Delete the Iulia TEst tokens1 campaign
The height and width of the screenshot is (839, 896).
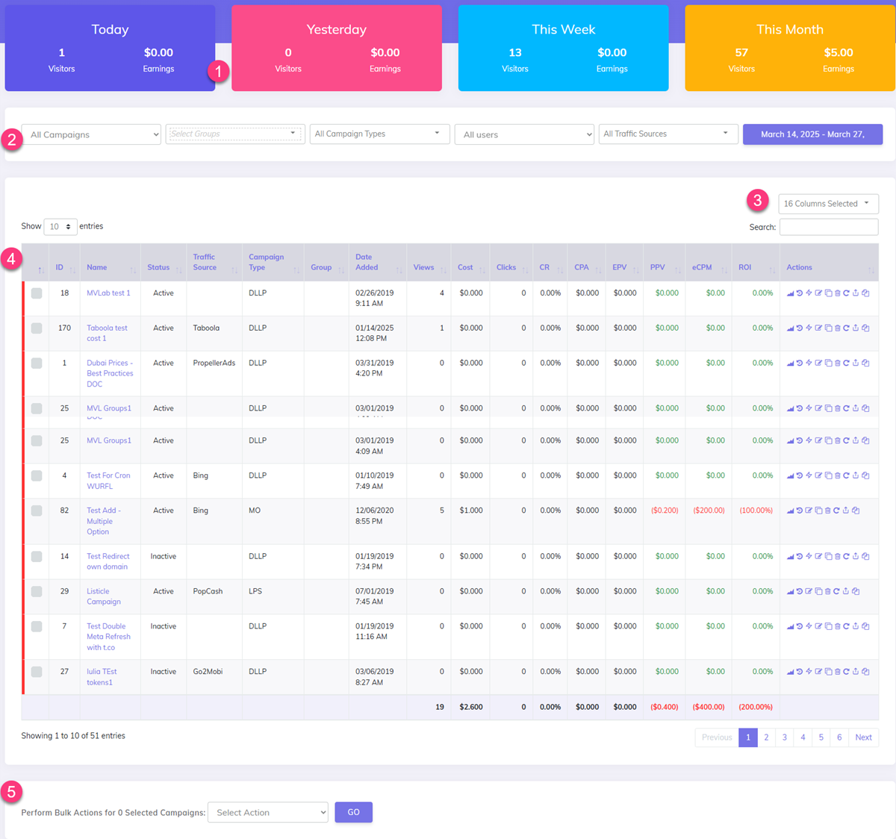(x=838, y=670)
